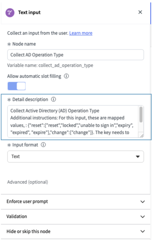Expand the Validation section
The image size is (152, 240).
(75, 217)
